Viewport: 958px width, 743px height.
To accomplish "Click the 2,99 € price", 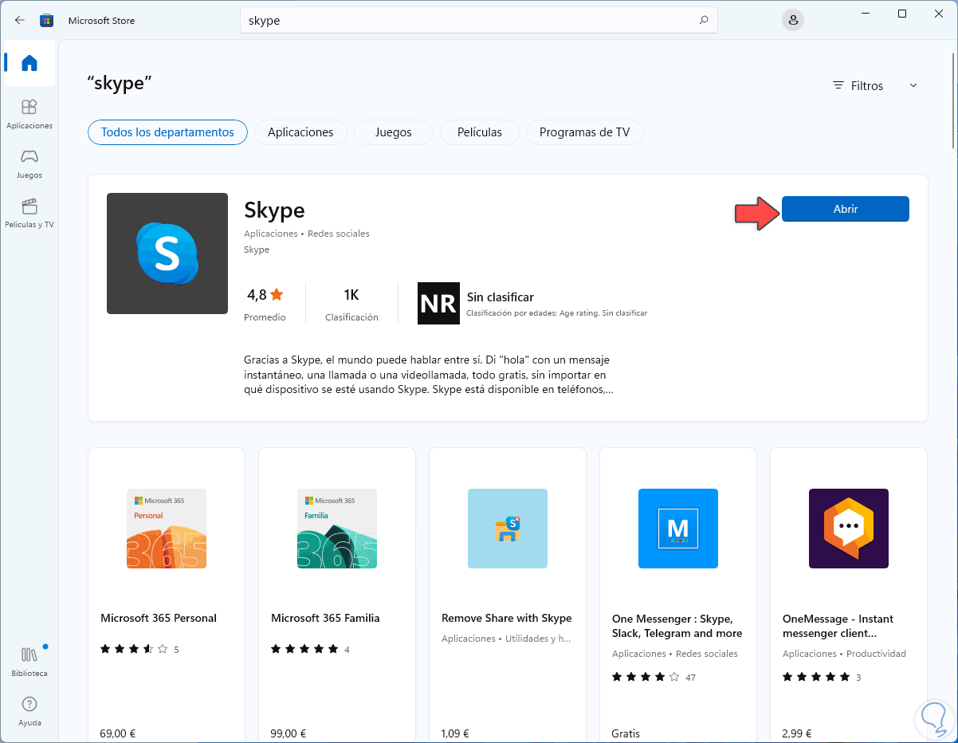I will click(797, 733).
